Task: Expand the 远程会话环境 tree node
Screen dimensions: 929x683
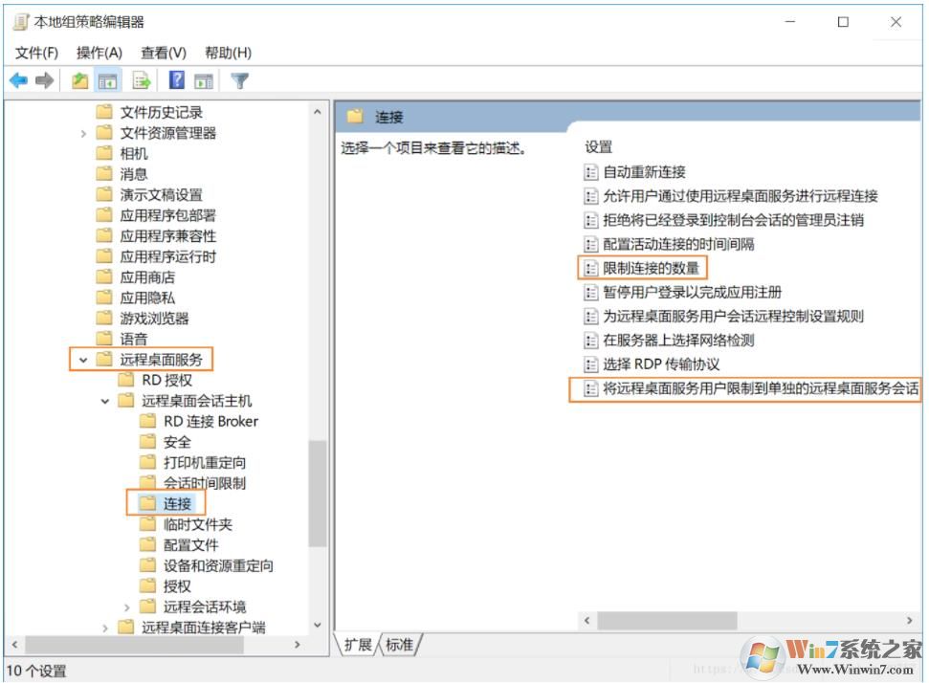Action: coord(126,606)
